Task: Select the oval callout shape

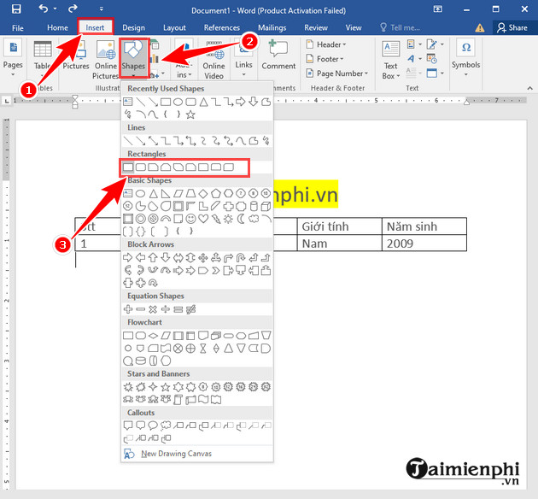Action: coord(153,426)
